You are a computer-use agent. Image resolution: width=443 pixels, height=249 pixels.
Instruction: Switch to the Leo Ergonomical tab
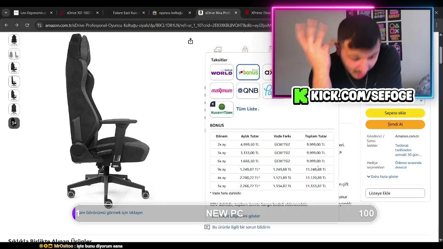33,13
